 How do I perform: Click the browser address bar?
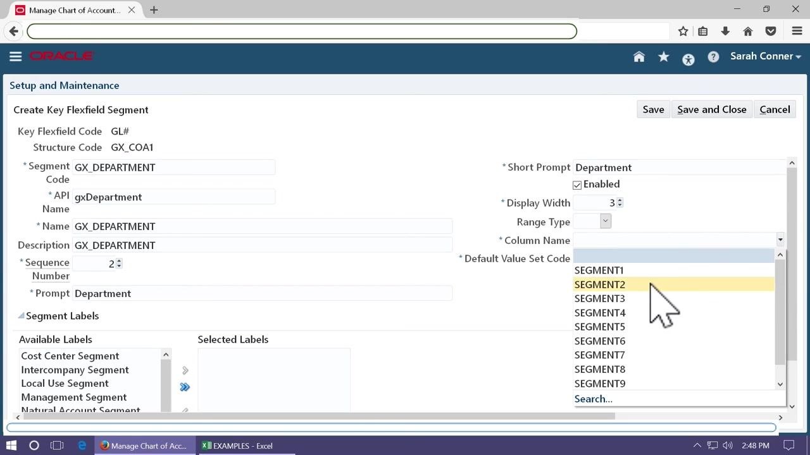point(302,31)
